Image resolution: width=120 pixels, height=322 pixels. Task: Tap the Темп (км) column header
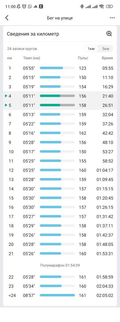[31, 58]
